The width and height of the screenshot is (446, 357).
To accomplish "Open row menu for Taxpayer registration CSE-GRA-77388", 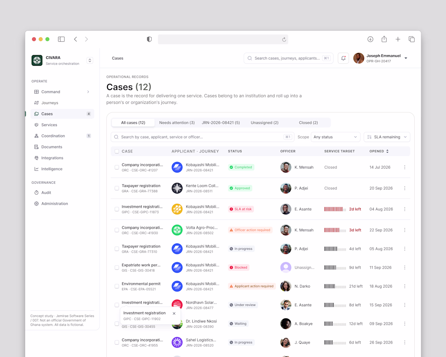I will [x=405, y=188].
